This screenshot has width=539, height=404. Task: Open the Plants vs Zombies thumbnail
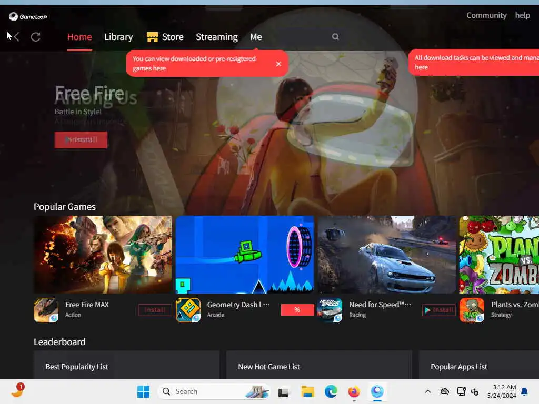point(499,255)
